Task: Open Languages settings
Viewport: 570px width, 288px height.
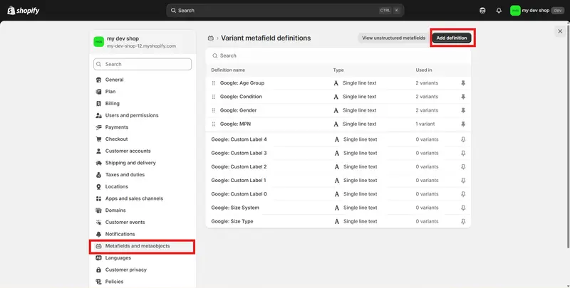Action: coord(142,258)
